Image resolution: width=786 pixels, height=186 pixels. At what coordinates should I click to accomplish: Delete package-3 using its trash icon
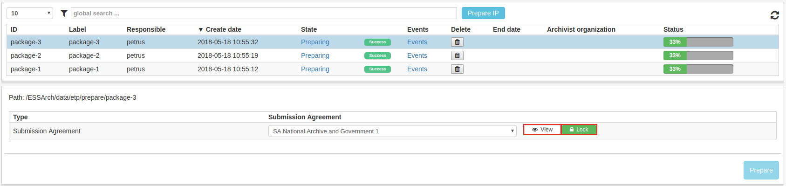click(x=457, y=42)
